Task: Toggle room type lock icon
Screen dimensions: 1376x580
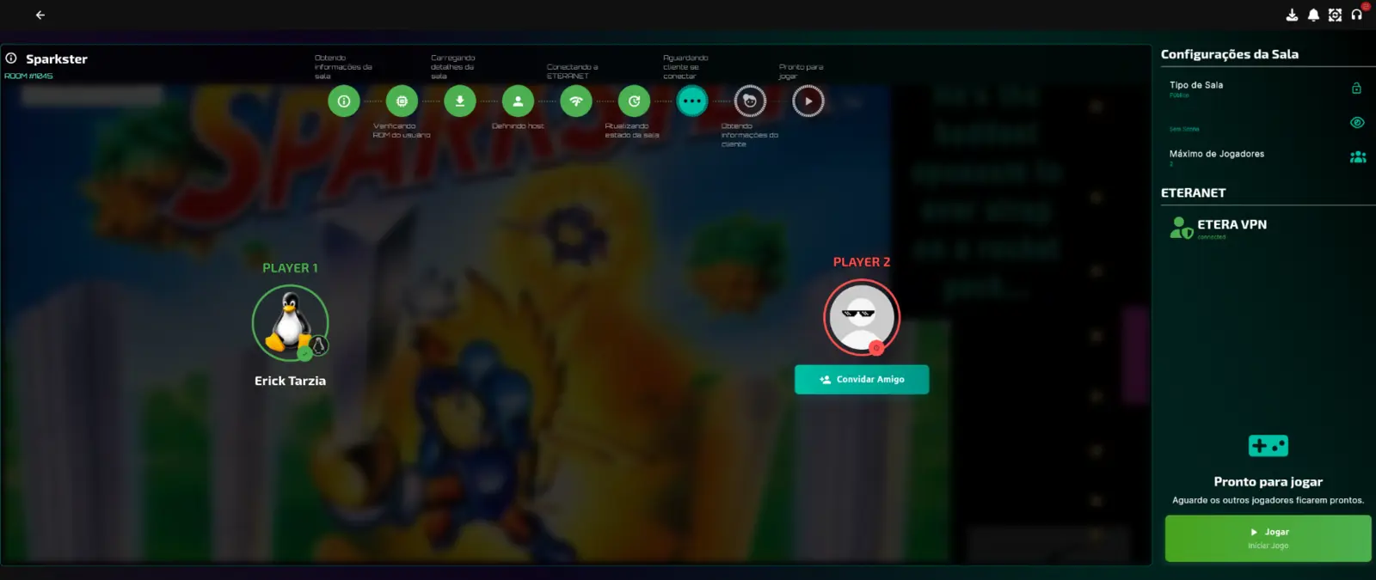Action: [1356, 88]
